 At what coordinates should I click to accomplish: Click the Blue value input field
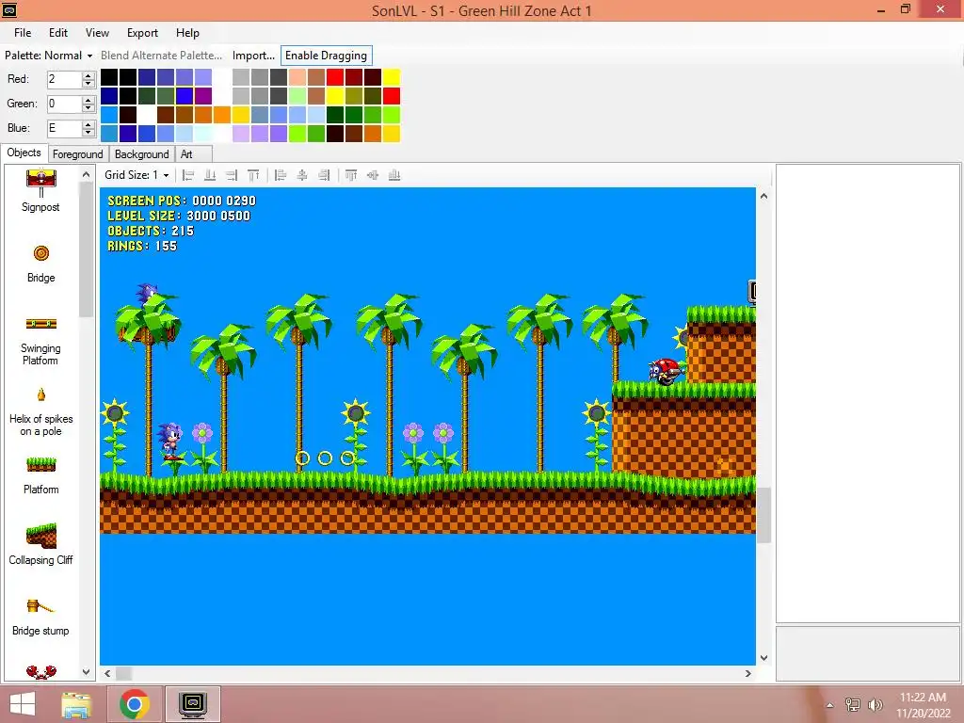point(65,128)
